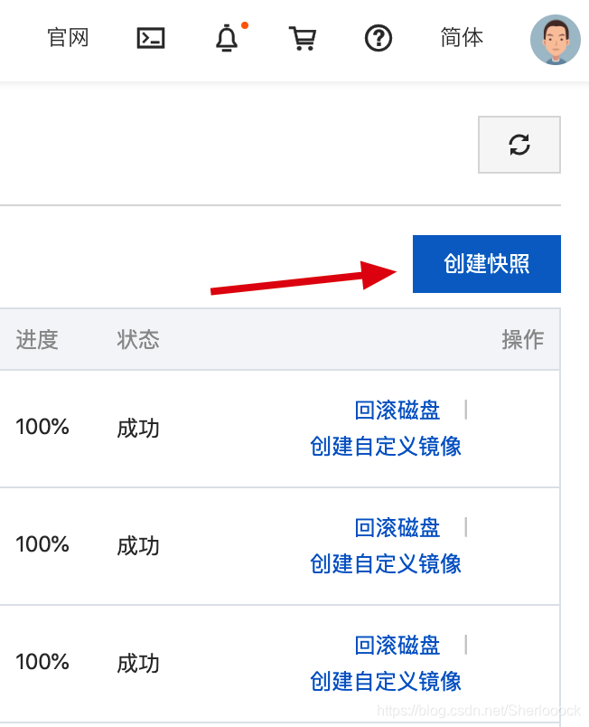
Task: Click the refresh button
Action: pos(519,145)
